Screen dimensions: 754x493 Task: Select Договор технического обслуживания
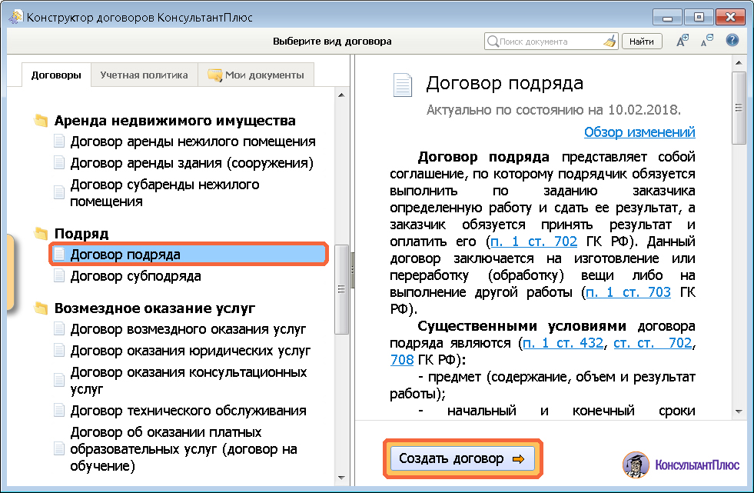pyautogui.click(x=188, y=411)
